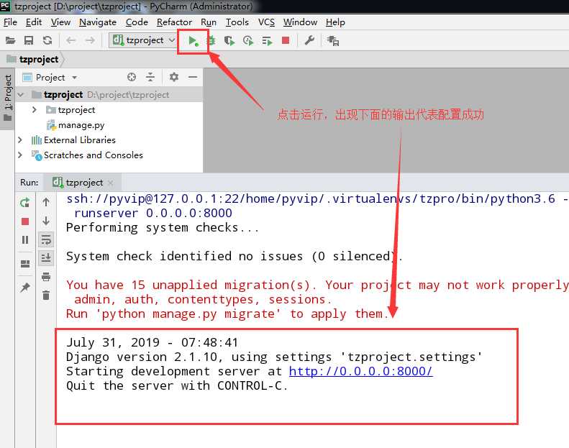The image size is (569, 448).
Task: Go back with the left arrow icon
Action: click(x=70, y=40)
